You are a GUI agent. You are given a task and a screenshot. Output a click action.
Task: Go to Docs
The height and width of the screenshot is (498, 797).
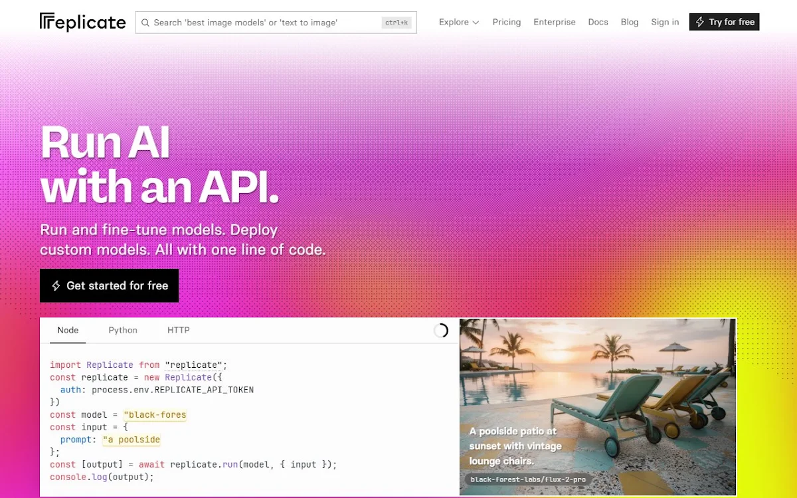(598, 22)
